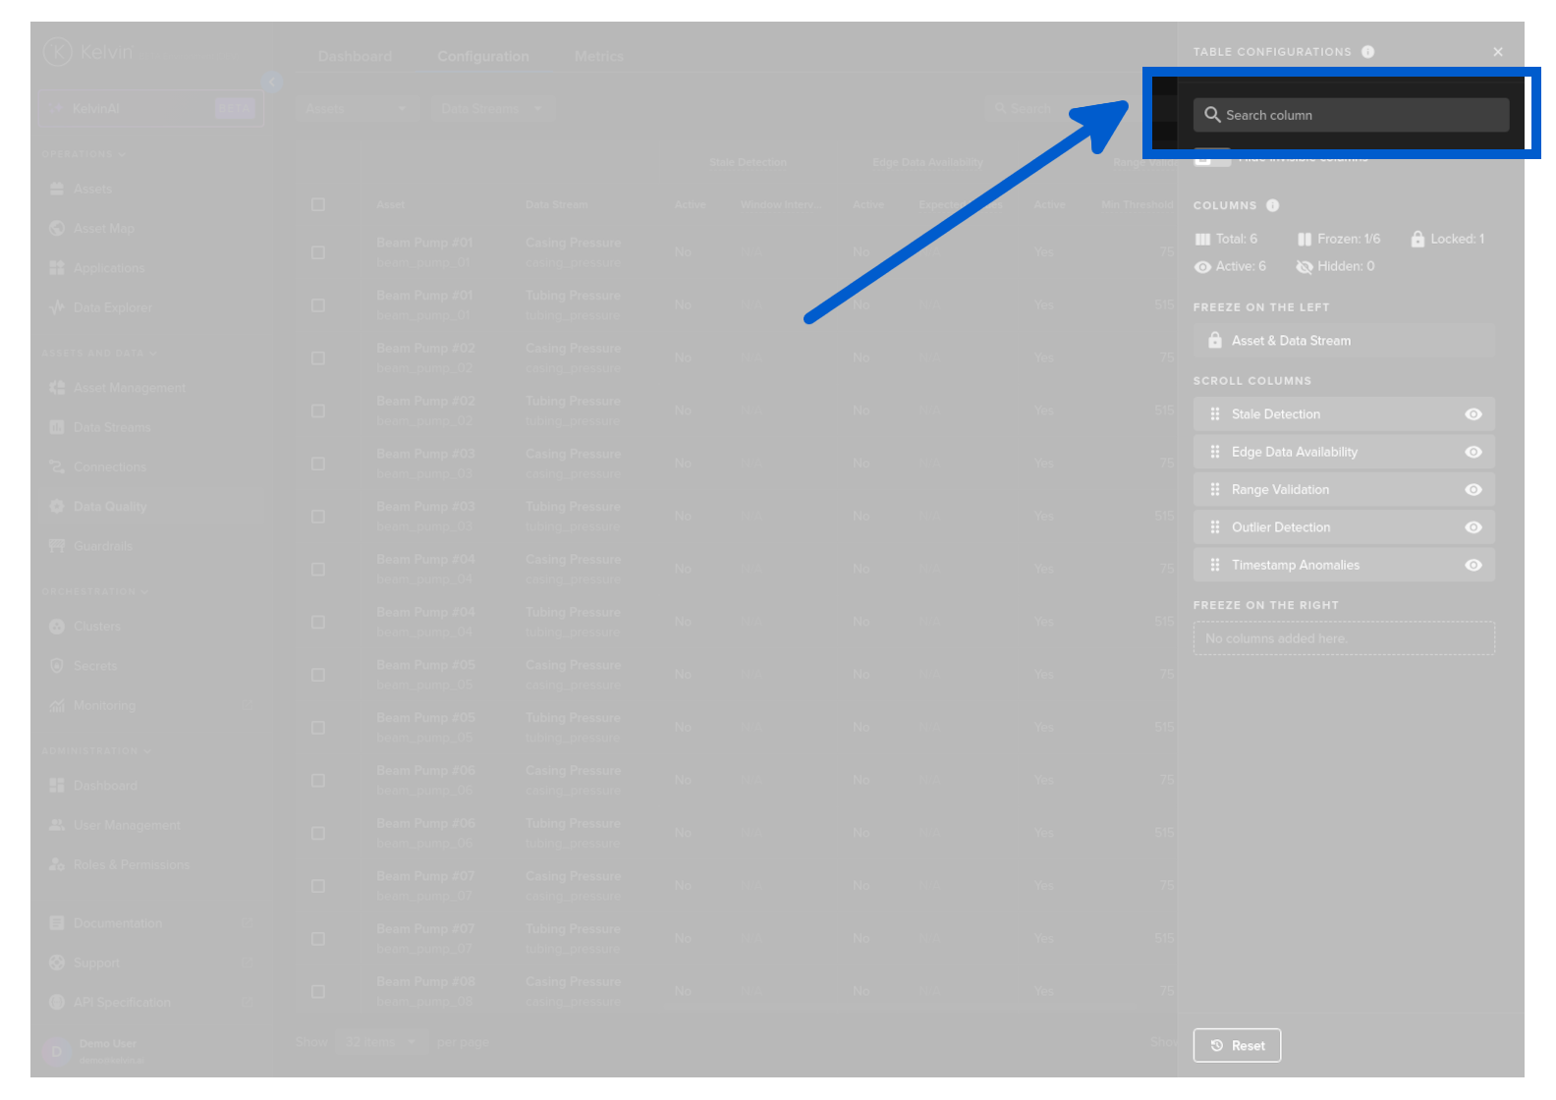The height and width of the screenshot is (1100, 1556).
Task: Click the drag handle for Stale Detection
Action: (x=1215, y=414)
